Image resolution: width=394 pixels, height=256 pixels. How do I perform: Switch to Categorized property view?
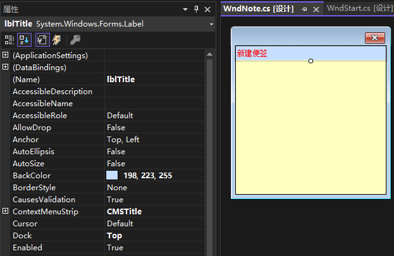[9, 40]
